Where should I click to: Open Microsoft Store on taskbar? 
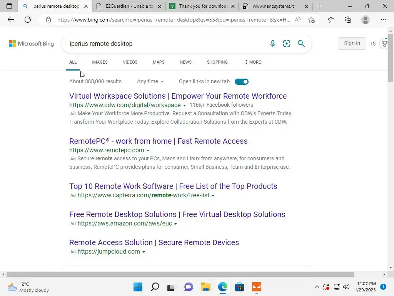click(x=239, y=287)
